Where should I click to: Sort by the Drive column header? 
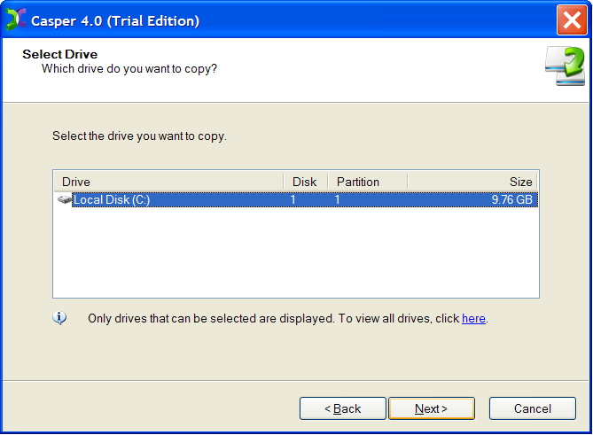pos(168,182)
